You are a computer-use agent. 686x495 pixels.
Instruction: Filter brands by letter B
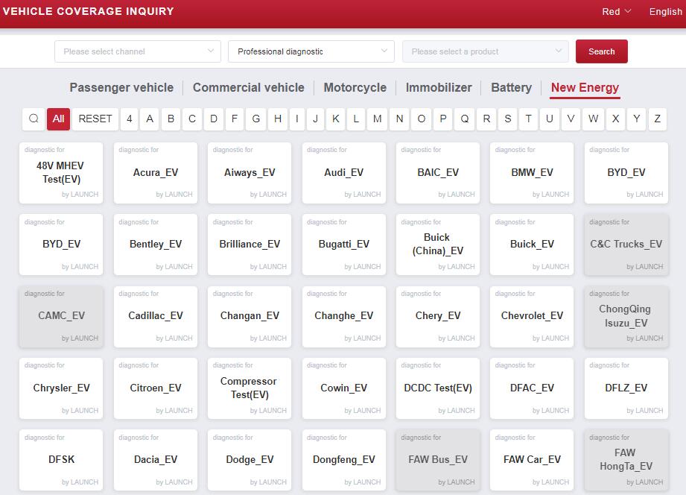(x=171, y=119)
